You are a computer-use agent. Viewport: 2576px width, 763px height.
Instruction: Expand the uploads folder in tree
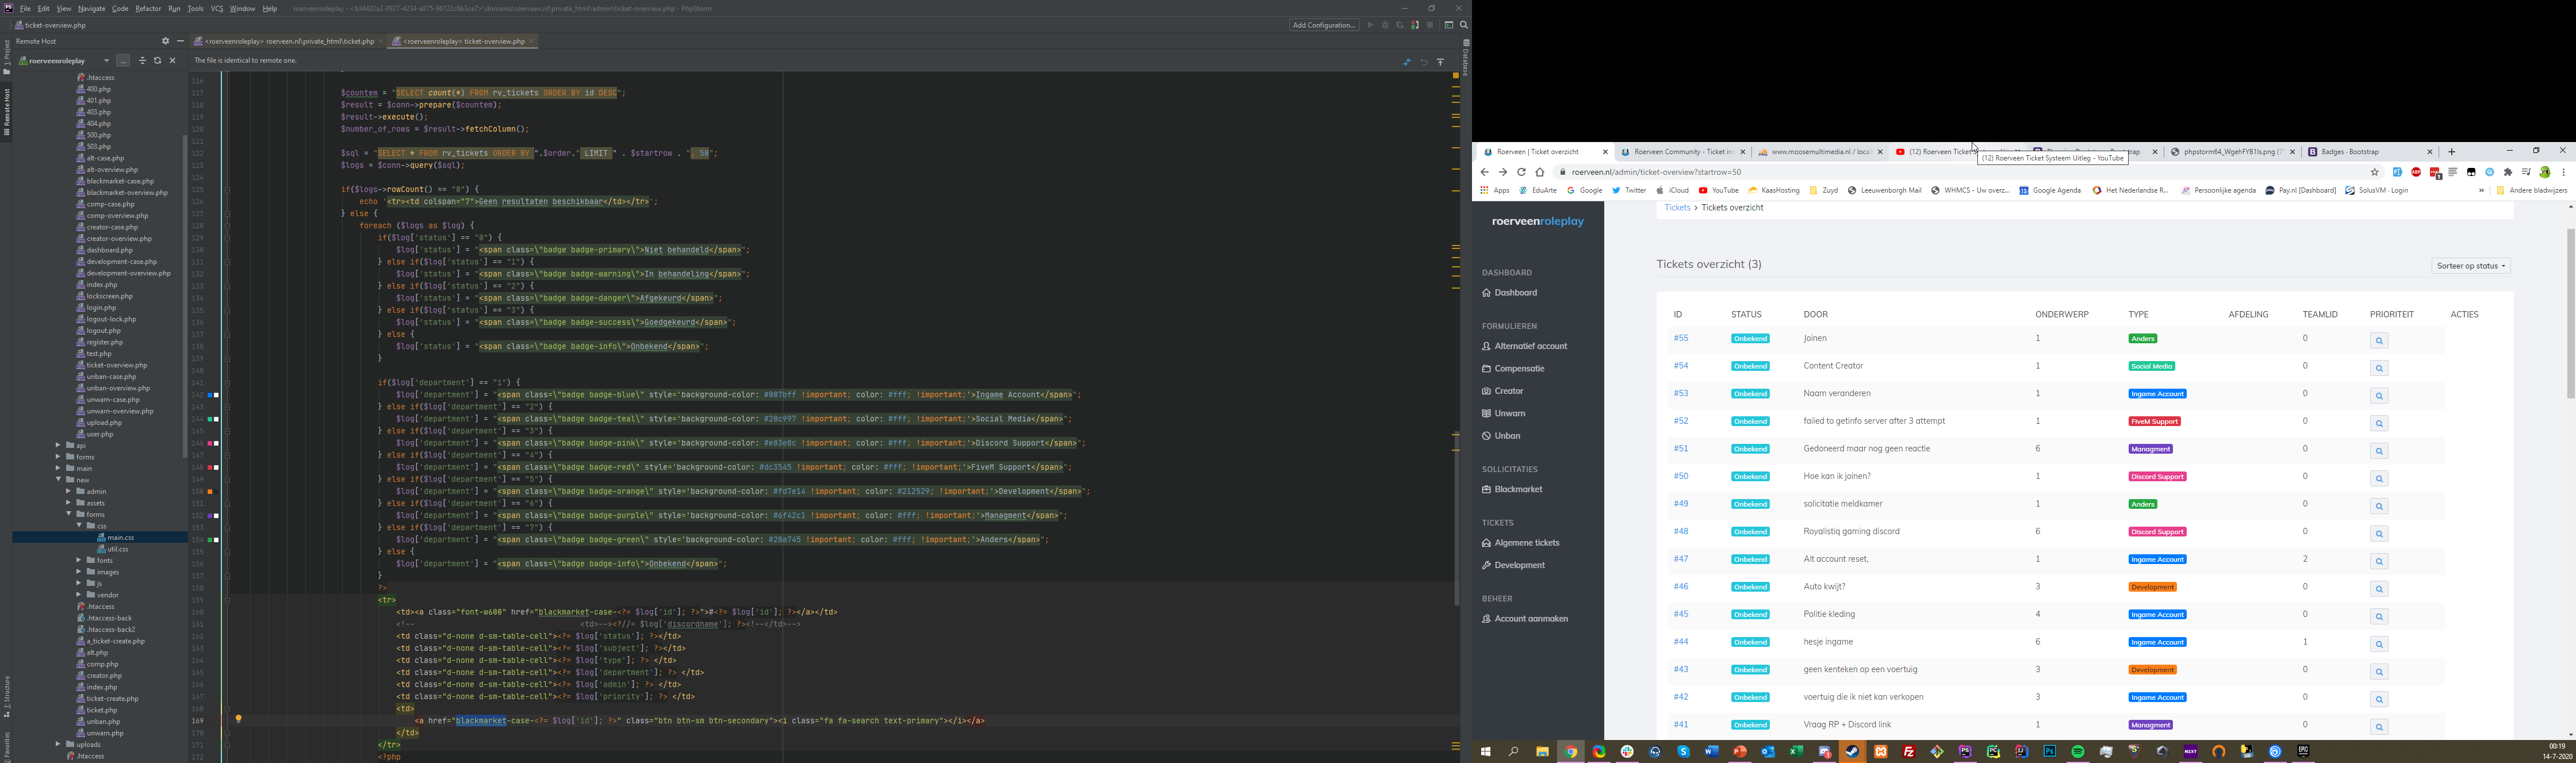(58, 744)
